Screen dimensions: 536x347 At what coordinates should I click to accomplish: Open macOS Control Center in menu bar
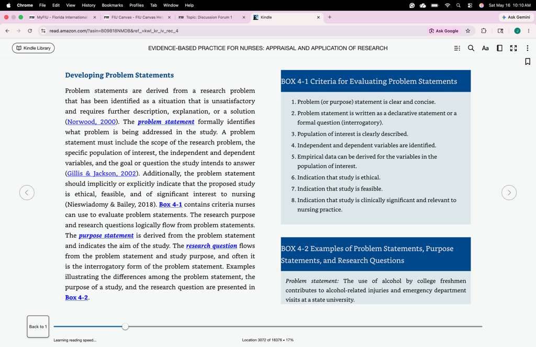[x=470, y=5]
